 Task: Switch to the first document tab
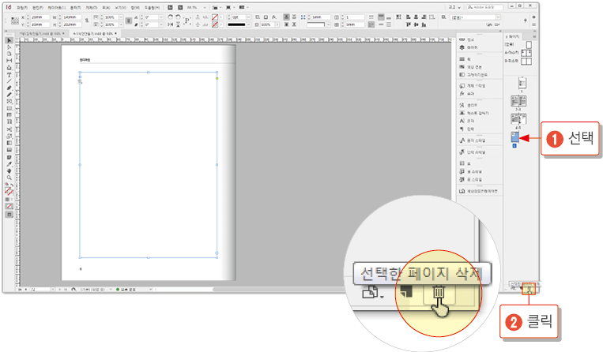pos(40,34)
